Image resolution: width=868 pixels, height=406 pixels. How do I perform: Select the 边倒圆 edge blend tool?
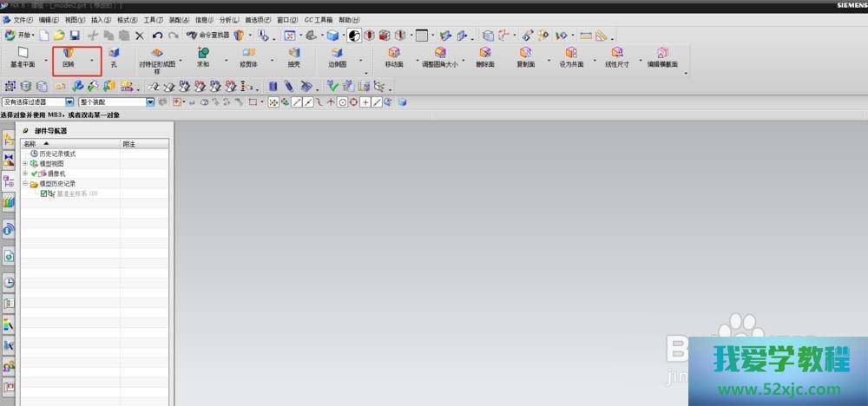coord(337,57)
